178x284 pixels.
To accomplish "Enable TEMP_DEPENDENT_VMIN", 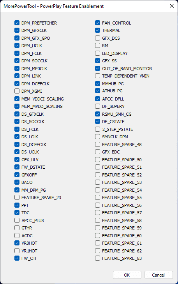I will [x=97, y=76].
